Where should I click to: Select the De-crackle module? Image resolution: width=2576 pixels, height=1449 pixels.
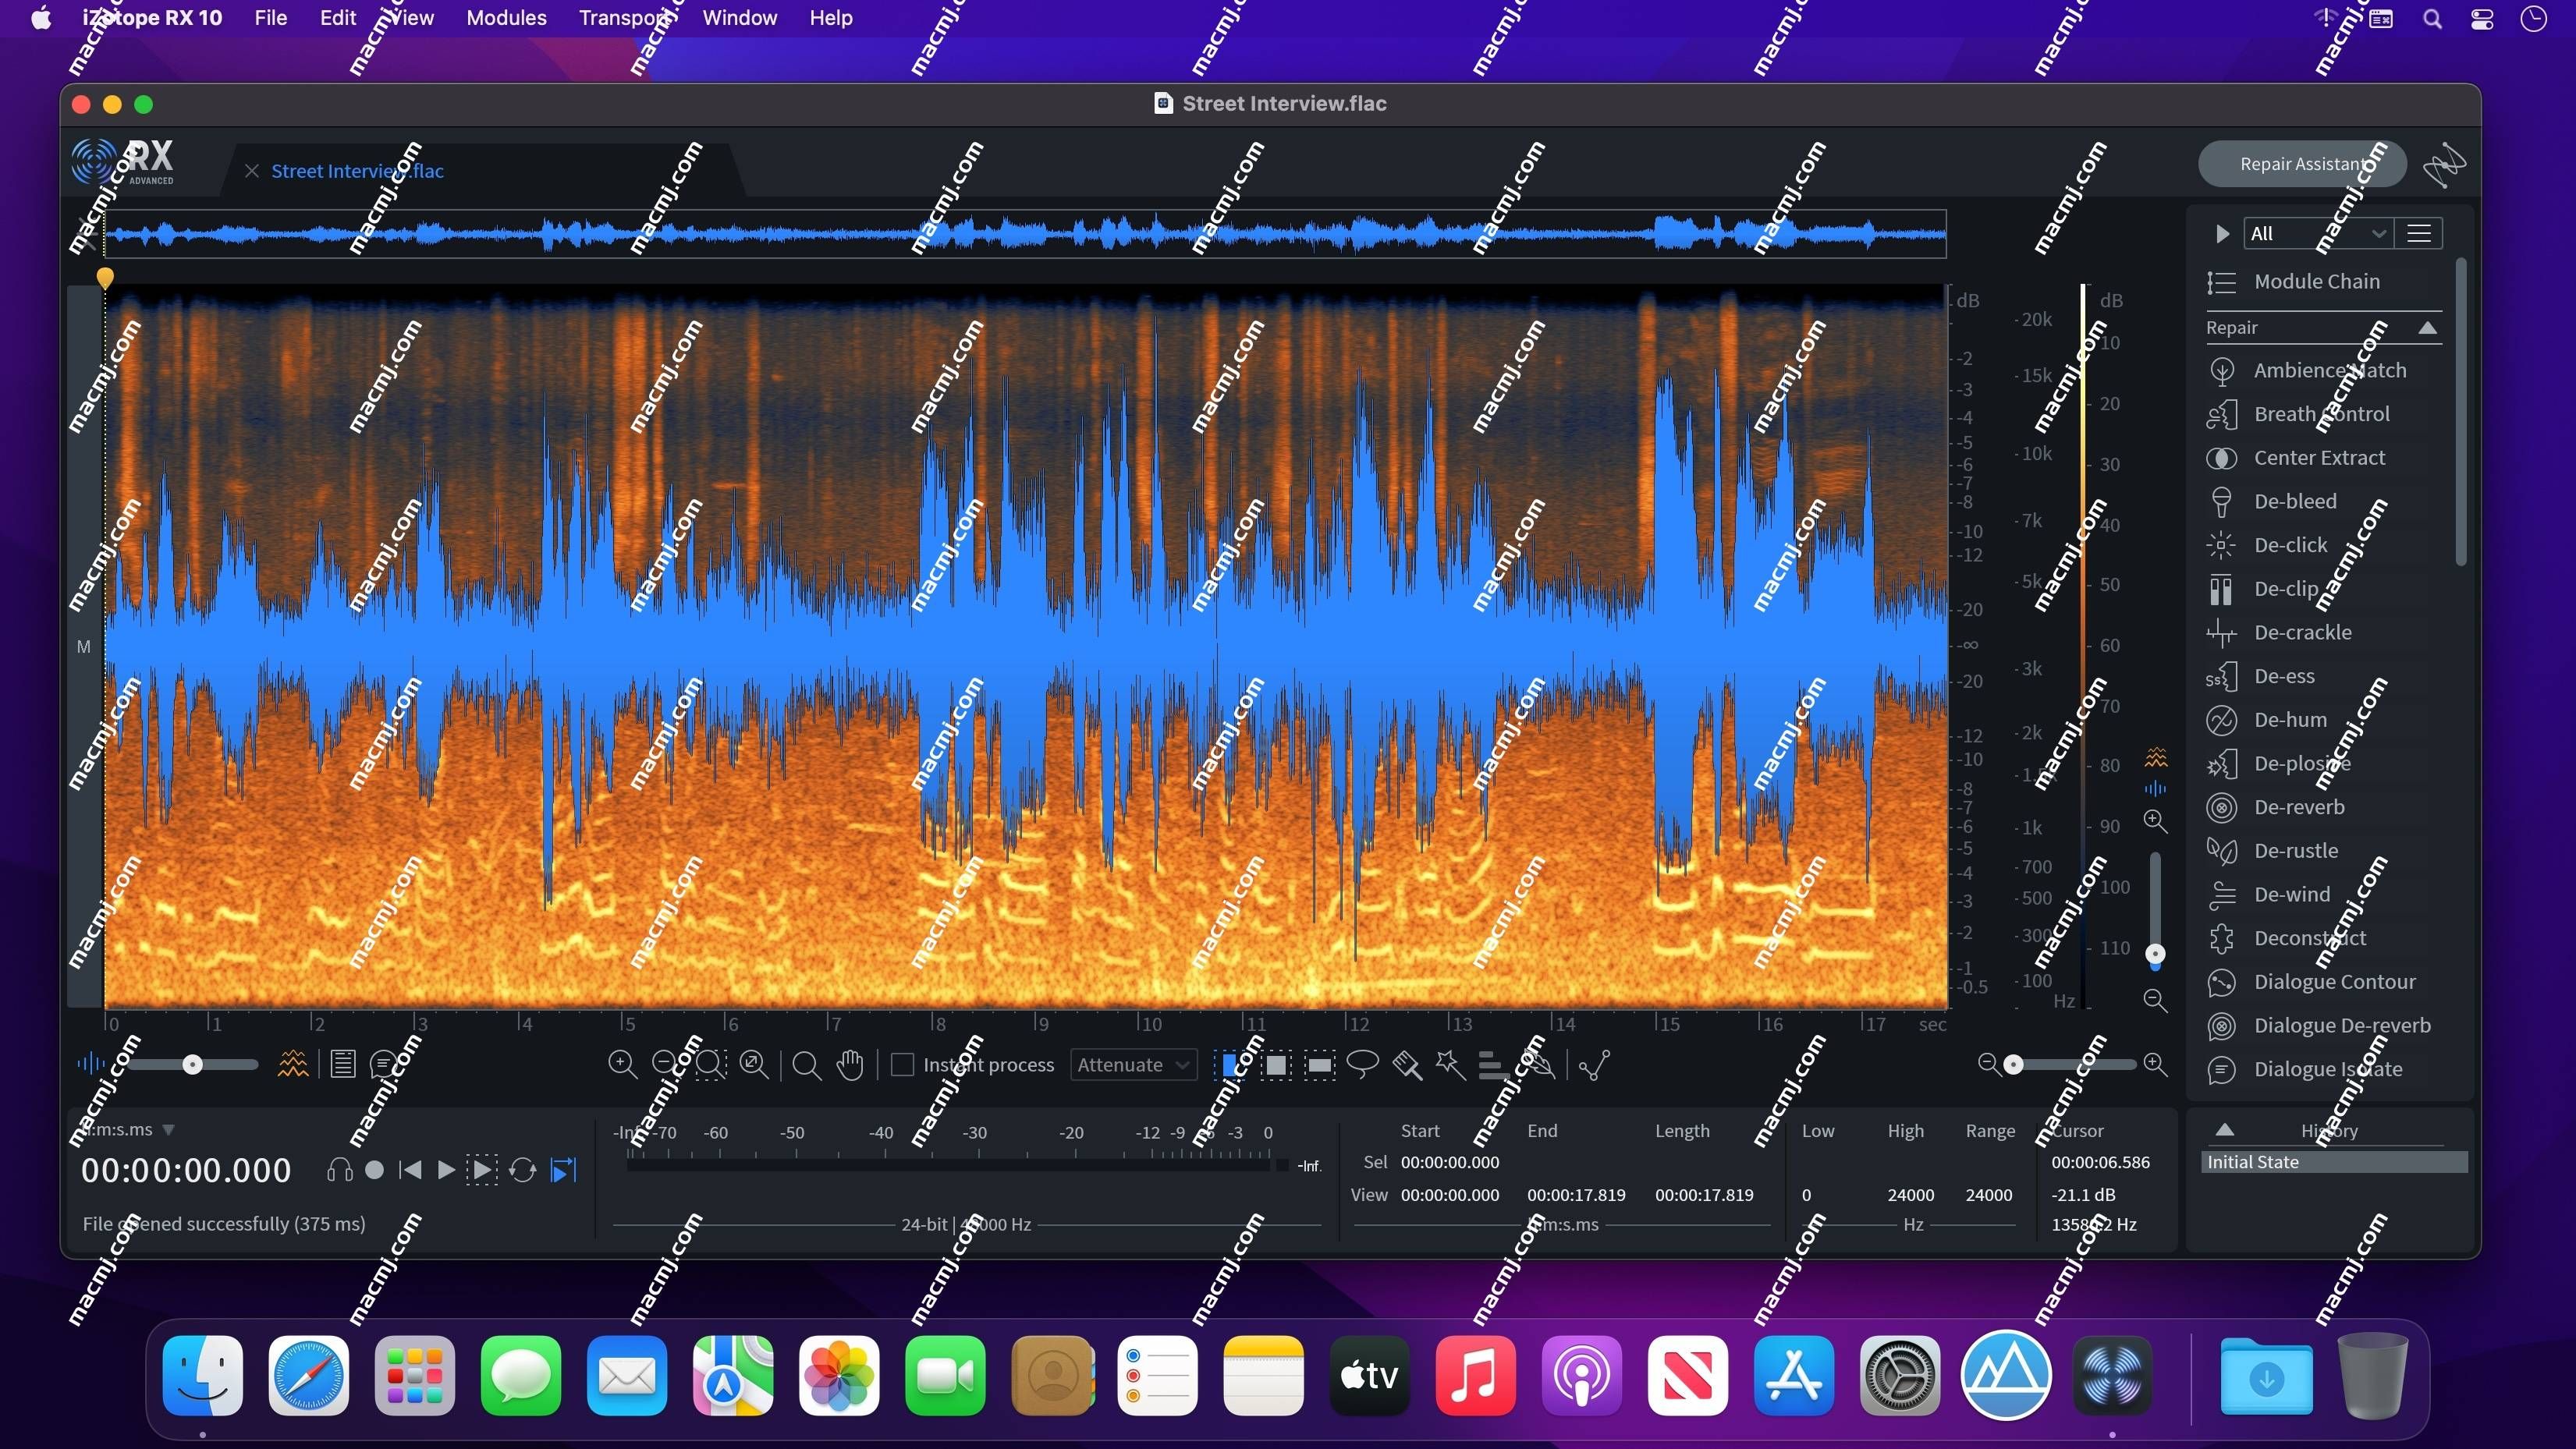2301,632
